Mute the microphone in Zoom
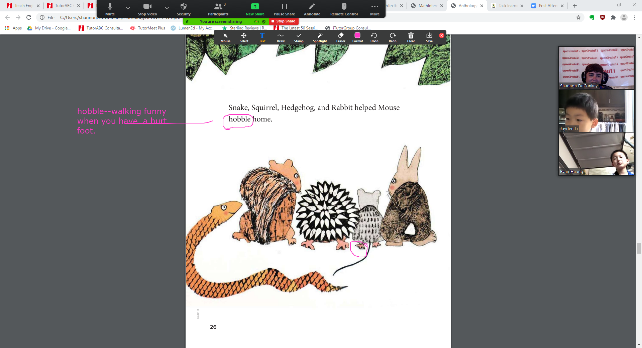Screen dimensions: 642x348 pos(110,9)
